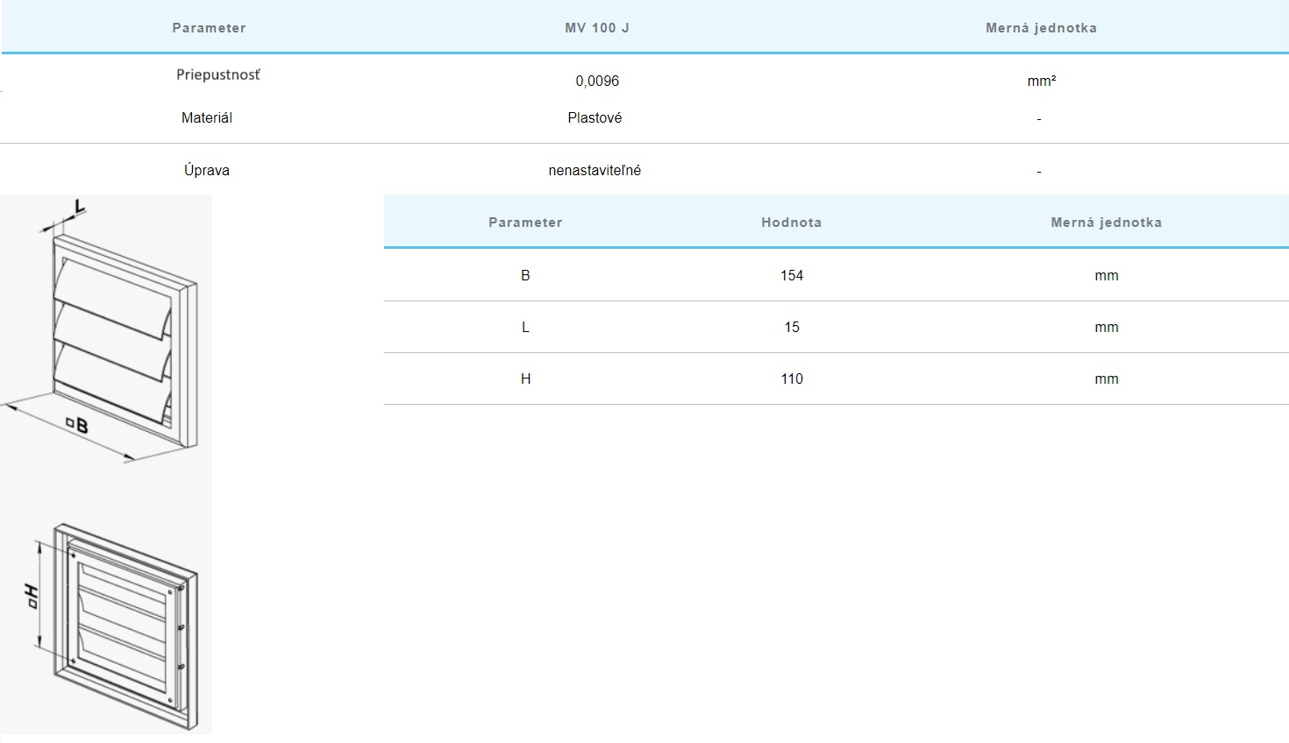Click the Parameter header in the top table
Image resolution: width=1289 pixels, height=743 pixels.
click(209, 28)
